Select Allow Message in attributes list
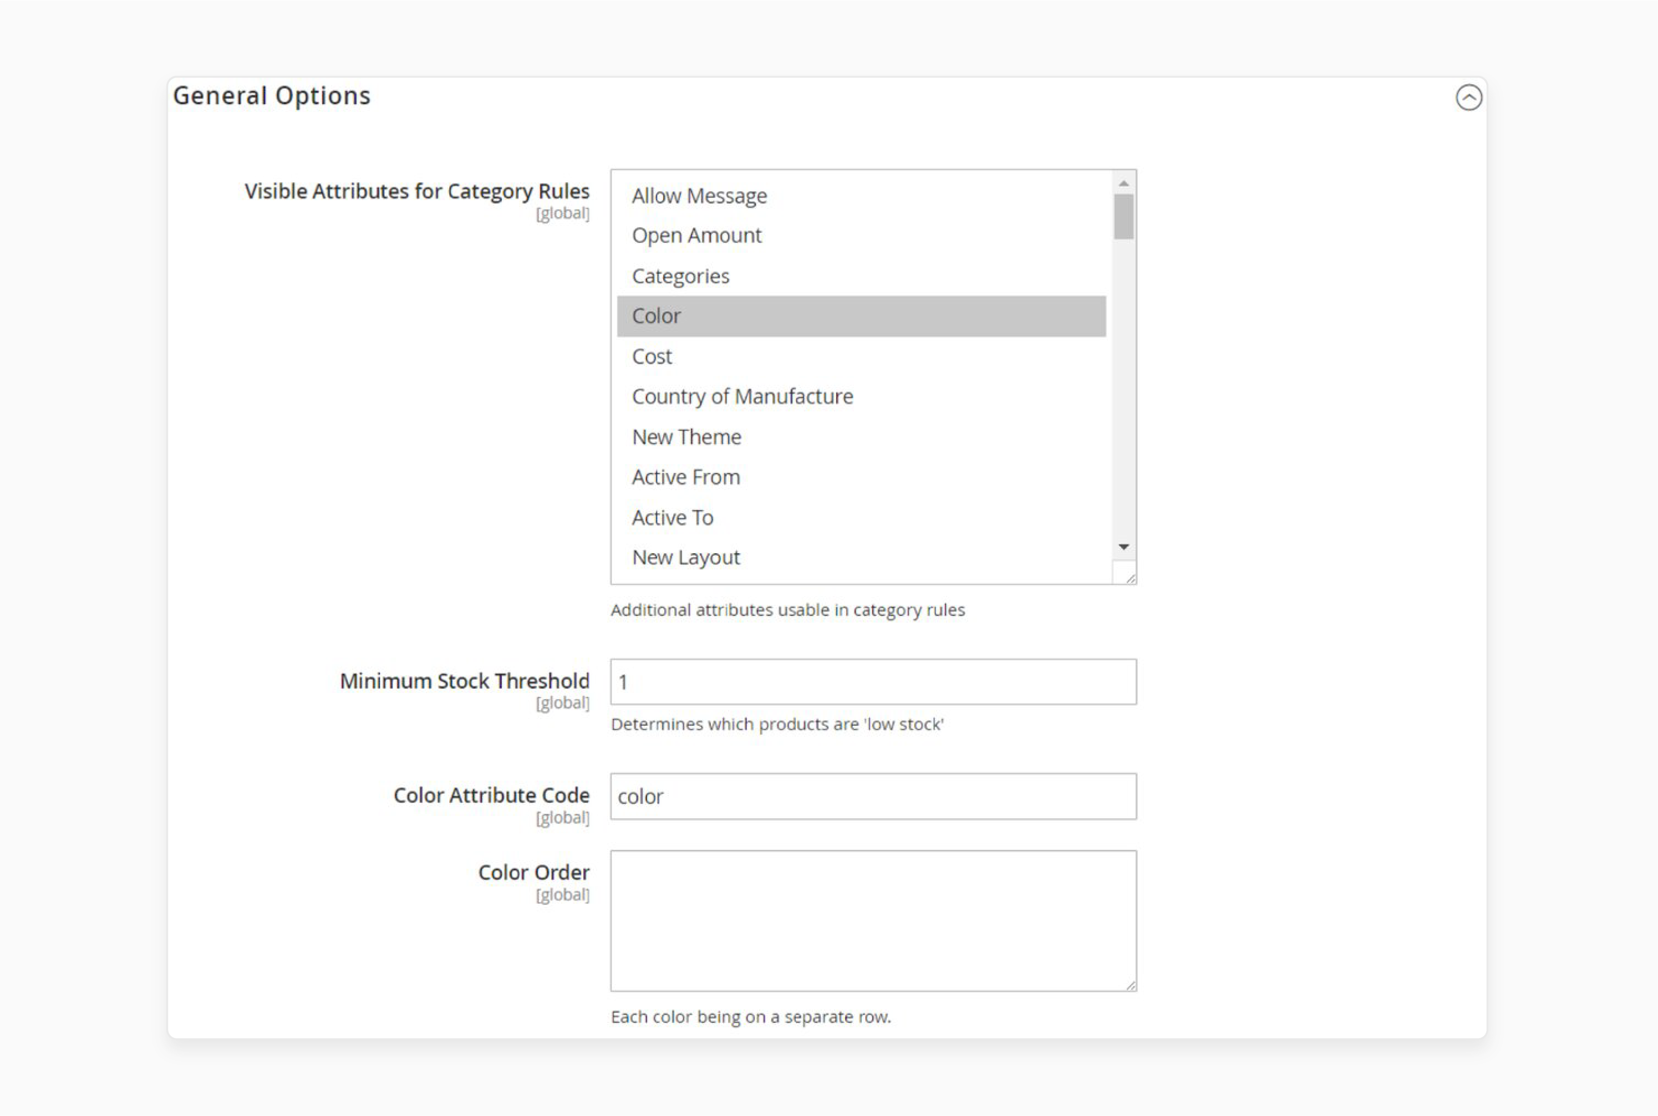The height and width of the screenshot is (1116, 1658). point(861,196)
